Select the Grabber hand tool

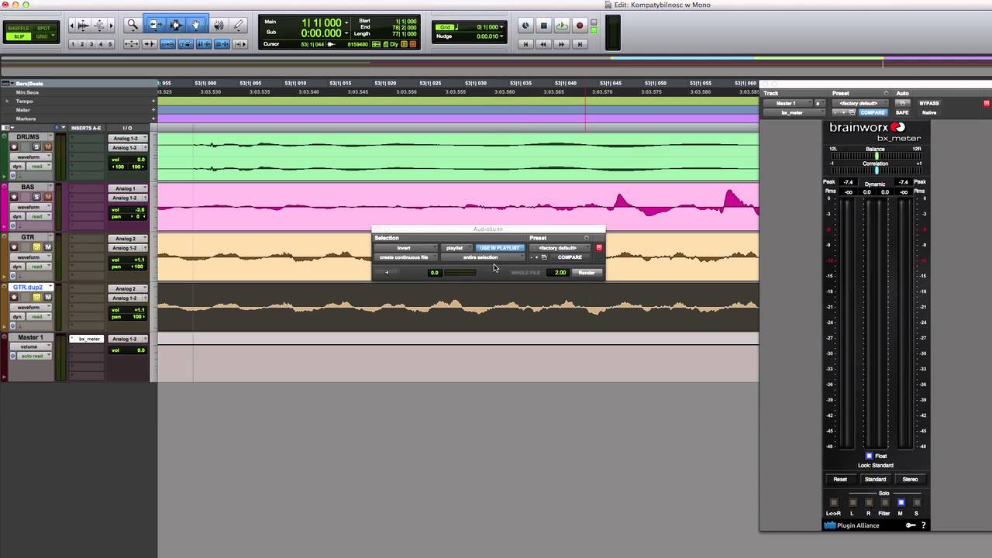pyautogui.click(x=196, y=26)
